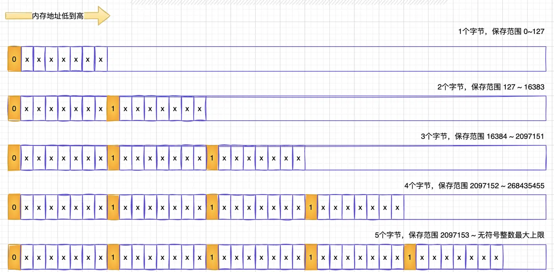Viewport: 554px width, 272px height.
Task: Click the orange 0 cell in the 1-byte row
Action: [x=14, y=59]
